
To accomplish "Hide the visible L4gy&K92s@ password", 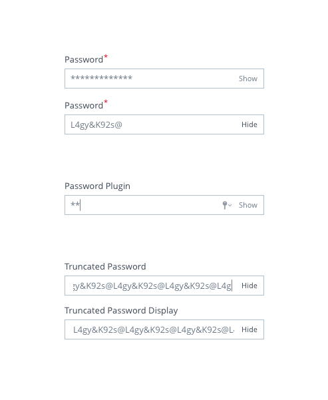I will click(x=249, y=124).
